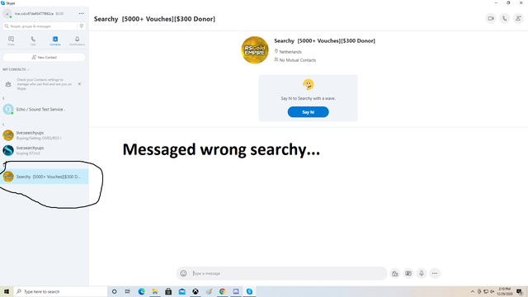Select the Contacts tab
This screenshot has height=297, width=528.
55,40
